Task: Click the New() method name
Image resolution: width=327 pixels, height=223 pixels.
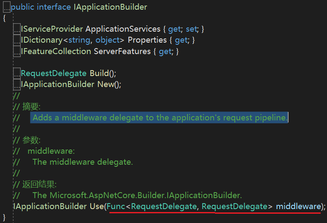Action: click(106, 84)
